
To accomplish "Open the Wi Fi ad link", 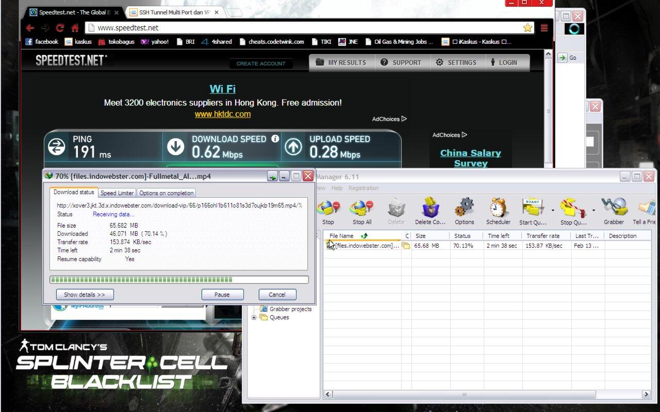I will pyautogui.click(x=223, y=89).
